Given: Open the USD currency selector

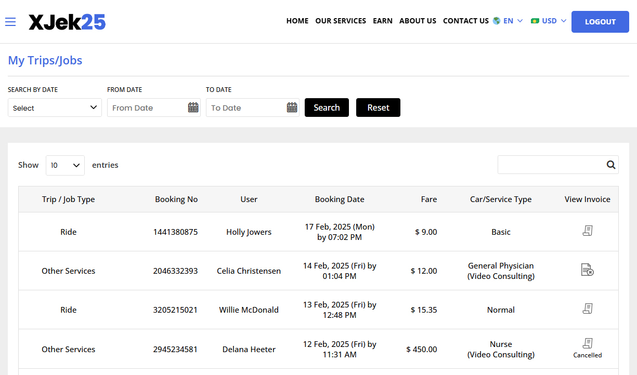Looking at the screenshot, I should coord(549,21).
